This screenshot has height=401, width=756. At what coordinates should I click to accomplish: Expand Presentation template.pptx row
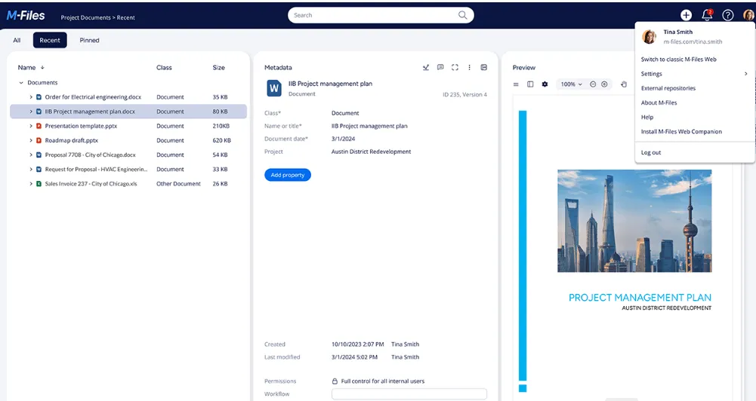[x=31, y=126]
